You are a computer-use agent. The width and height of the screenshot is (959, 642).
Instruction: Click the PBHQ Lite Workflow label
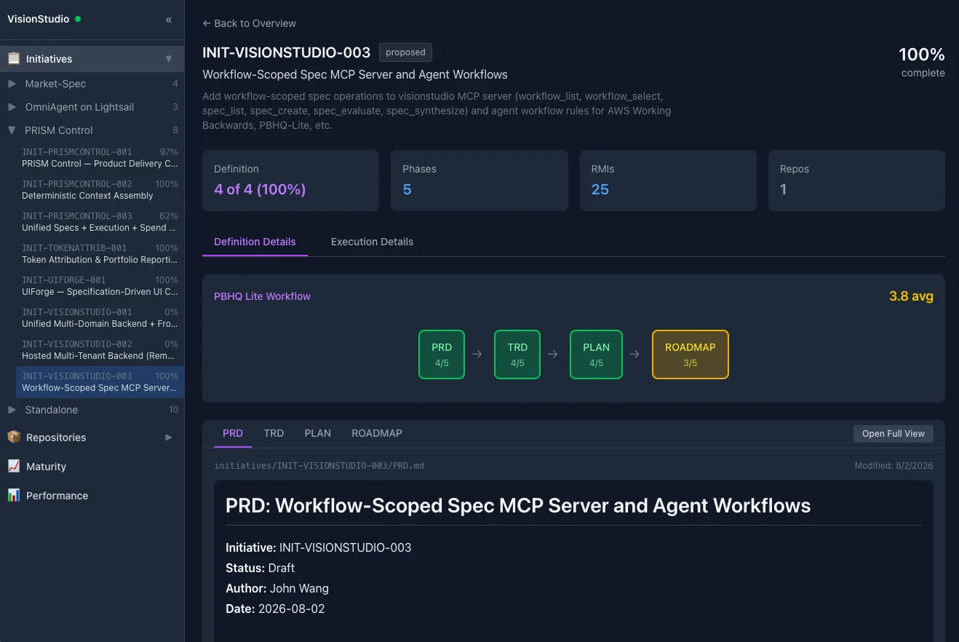pyautogui.click(x=262, y=296)
